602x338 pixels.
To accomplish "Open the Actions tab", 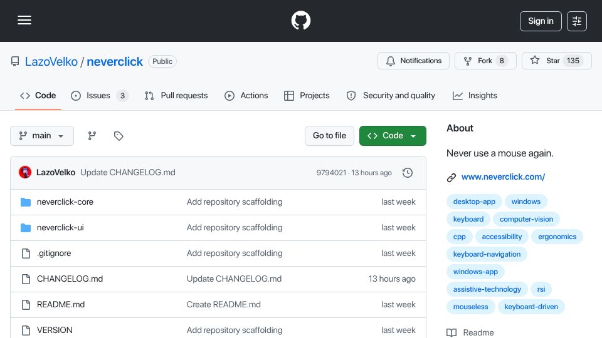I will pos(246,95).
